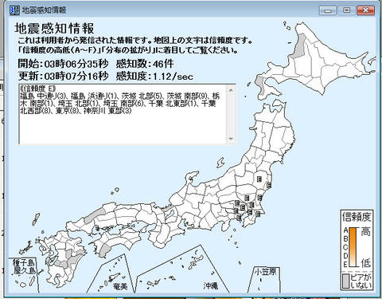The height and width of the screenshot is (299, 382).
Task: Click the start time '開始:03時06分35秒'
Action: 63,64
